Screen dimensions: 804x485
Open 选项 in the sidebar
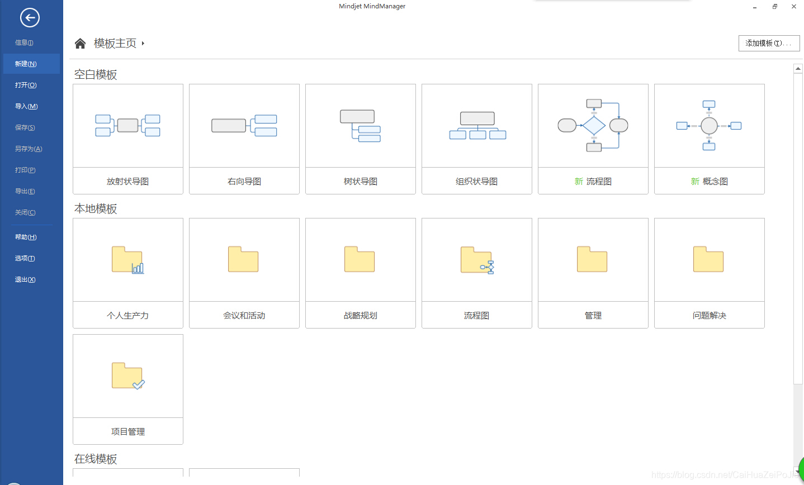tap(25, 258)
